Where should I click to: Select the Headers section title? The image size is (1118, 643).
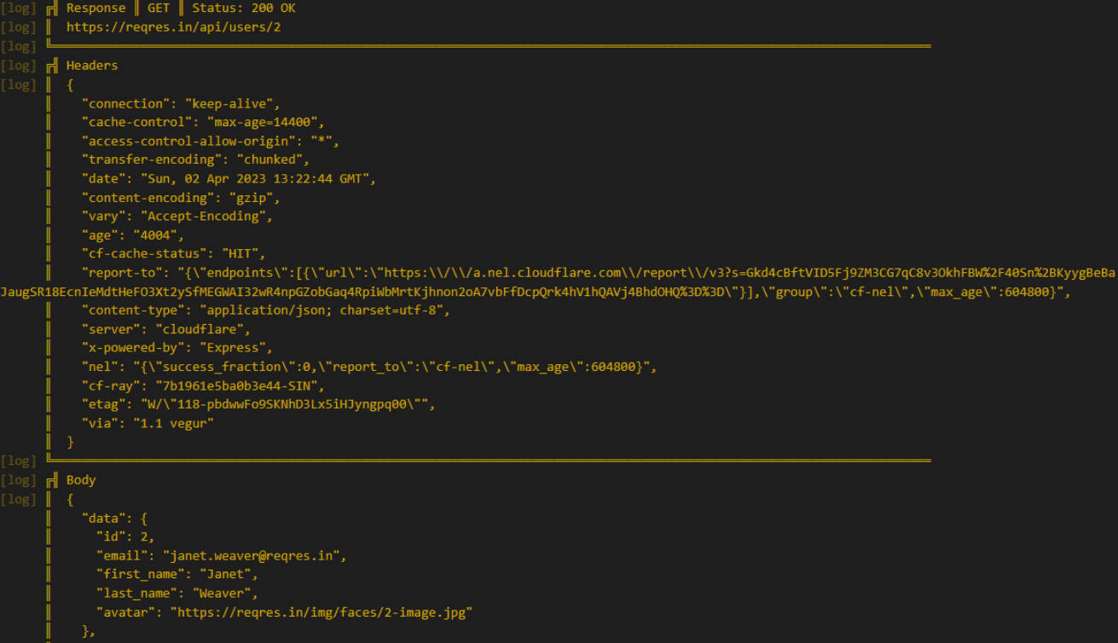click(92, 66)
